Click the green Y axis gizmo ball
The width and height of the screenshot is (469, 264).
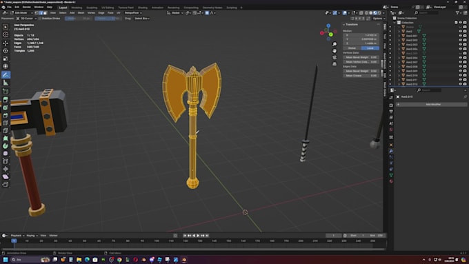pos(331,34)
